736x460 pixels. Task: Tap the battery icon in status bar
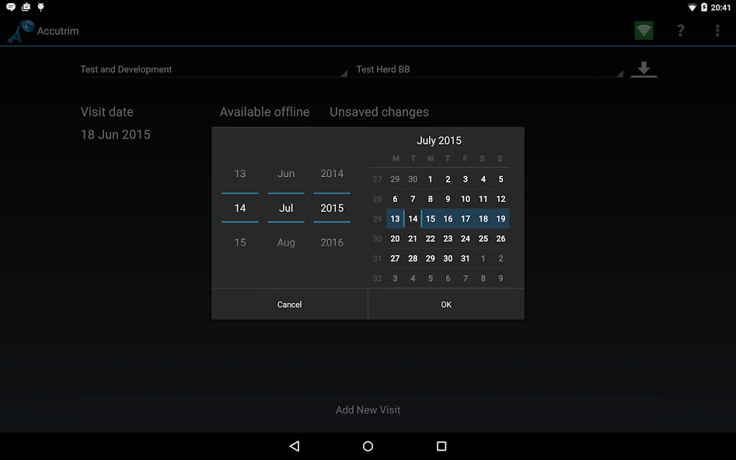tap(703, 7)
